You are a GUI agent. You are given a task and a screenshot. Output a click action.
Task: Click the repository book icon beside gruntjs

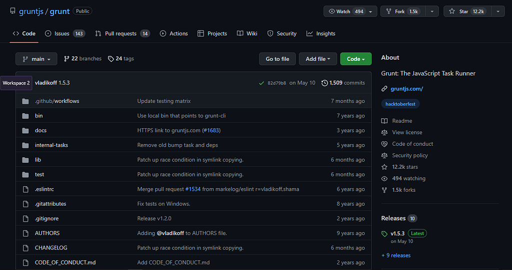pyautogui.click(x=12, y=11)
